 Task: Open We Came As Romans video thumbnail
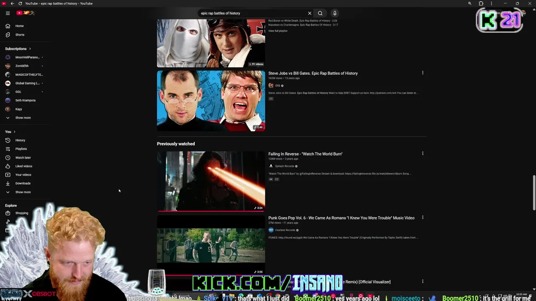click(211, 245)
